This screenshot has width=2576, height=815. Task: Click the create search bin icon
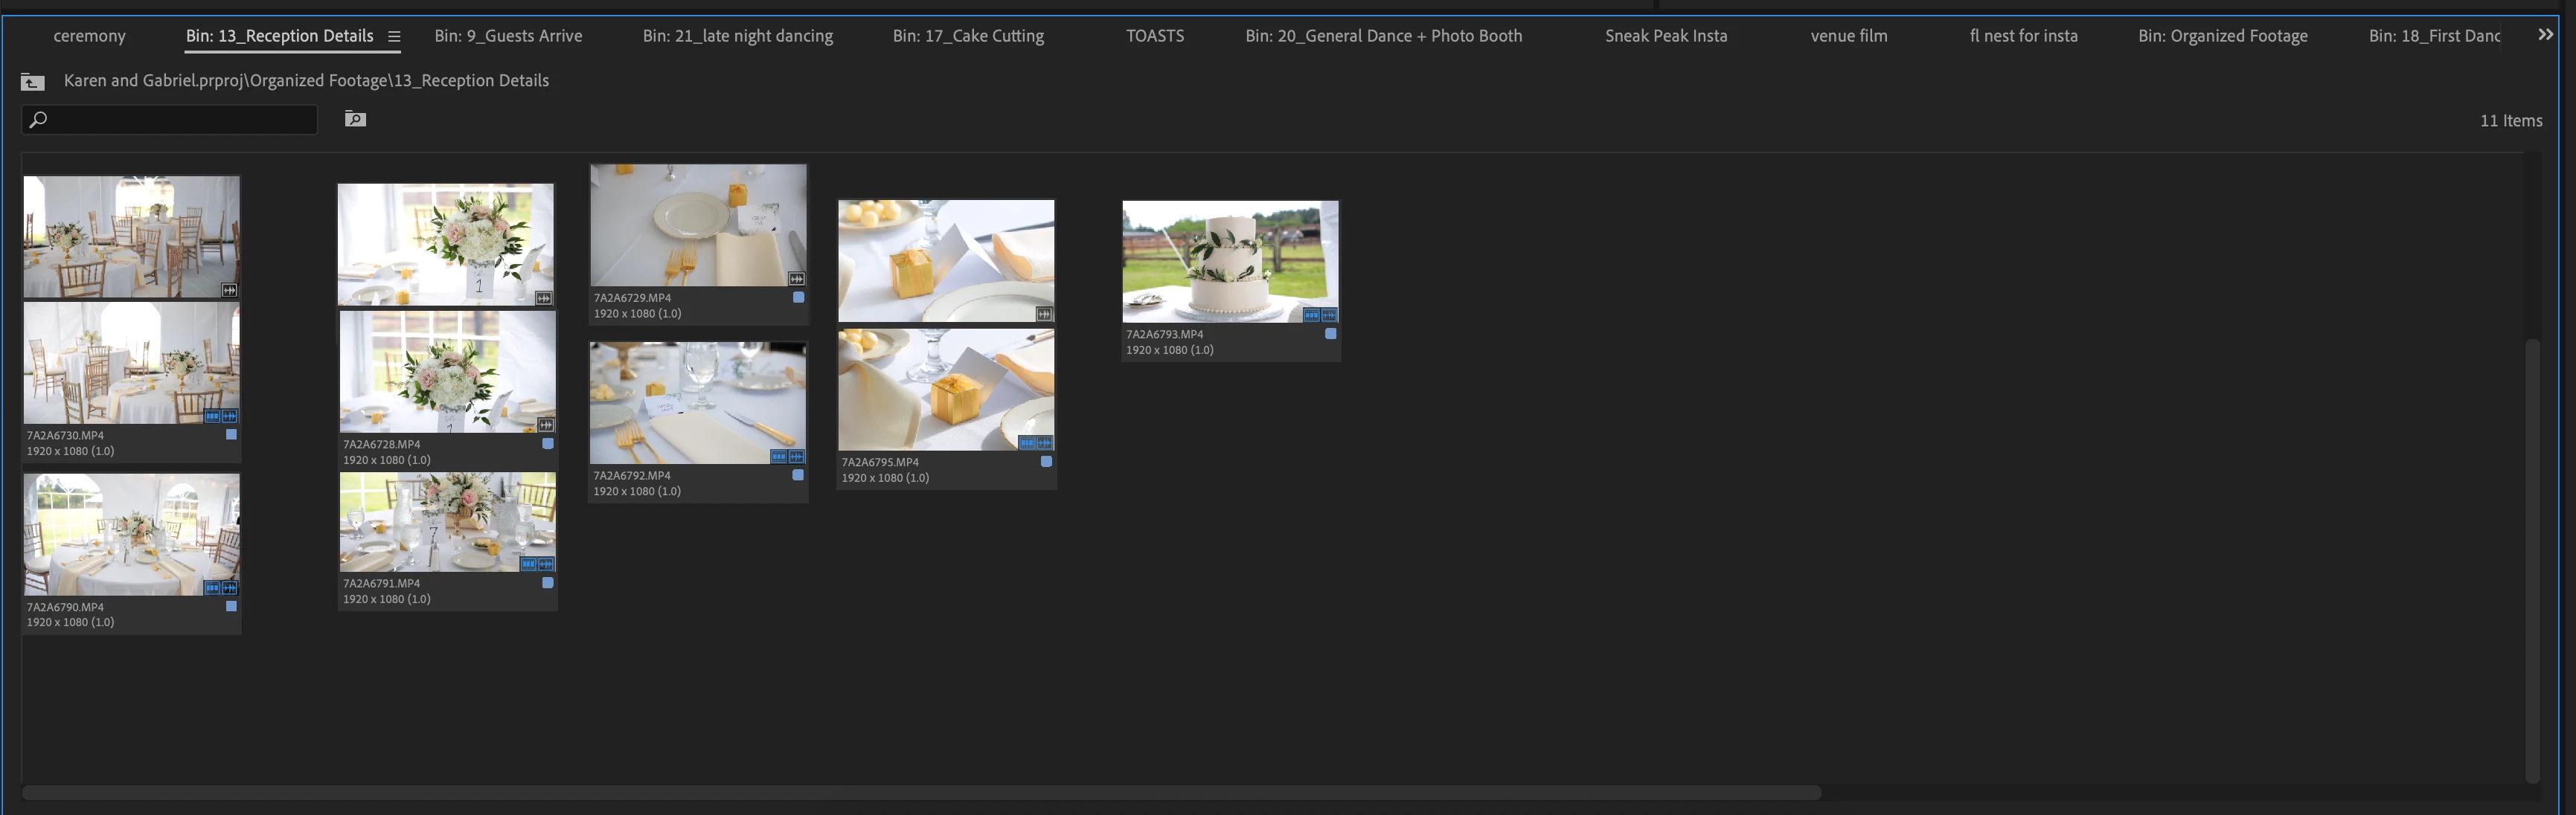[x=355, y=119]
